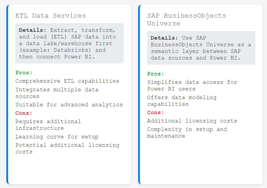Click Cons heading in SAP BusinessObjects card
This screenshot has height=188, width=267.
tap(155, 112)
